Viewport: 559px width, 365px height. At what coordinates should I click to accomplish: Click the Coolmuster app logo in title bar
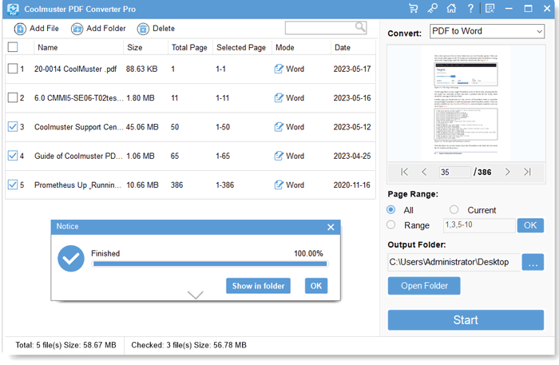(14, 10)
